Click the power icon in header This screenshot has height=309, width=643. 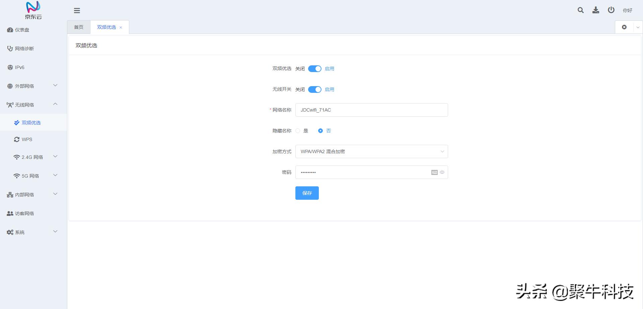[611, 10]
